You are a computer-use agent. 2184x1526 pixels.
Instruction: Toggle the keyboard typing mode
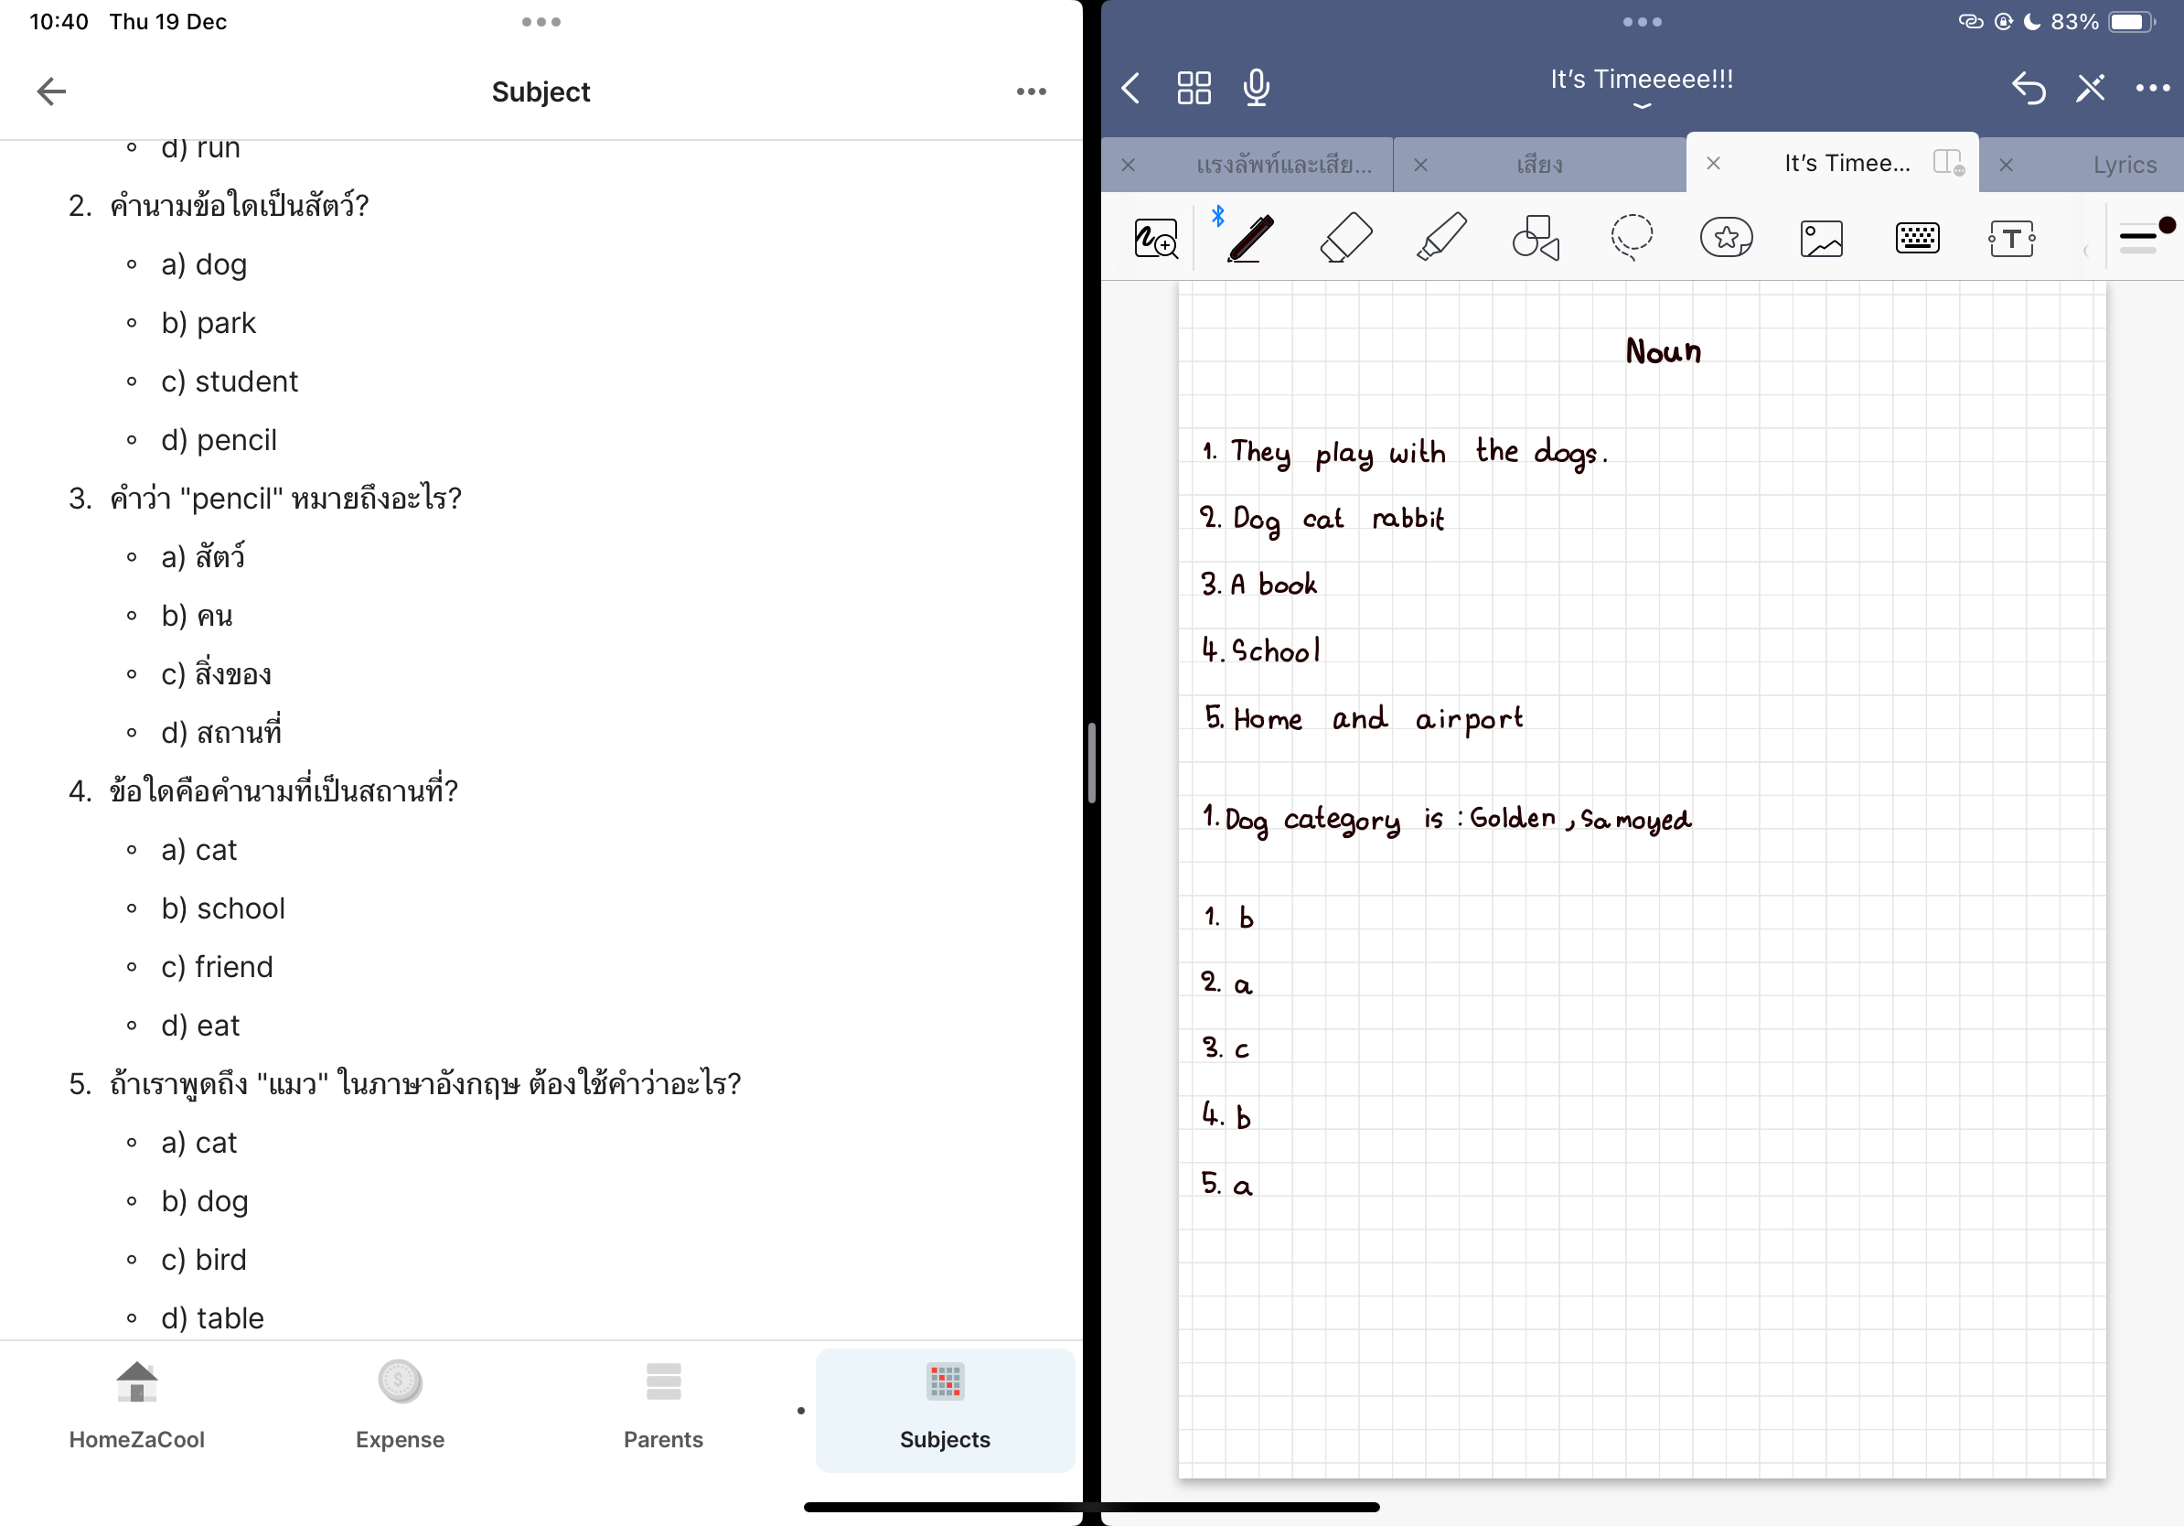click(x=1916, y=238)
